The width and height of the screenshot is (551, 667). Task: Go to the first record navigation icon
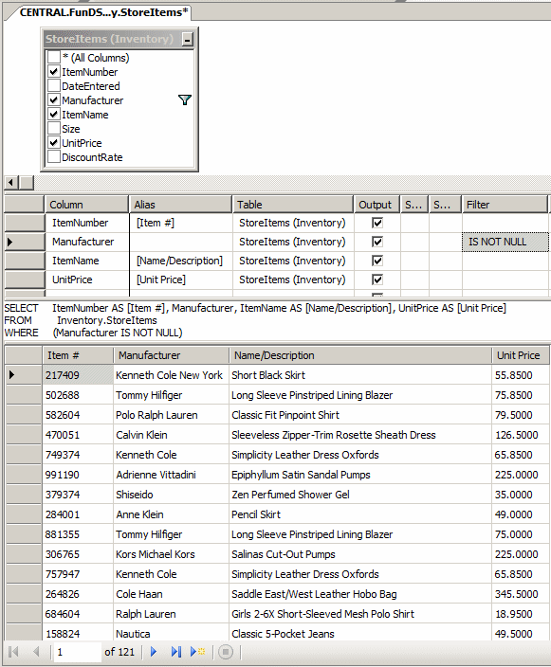(13, 652)
